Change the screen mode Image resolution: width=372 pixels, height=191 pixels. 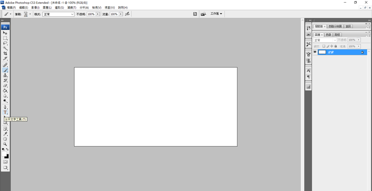tap(5, 167)
